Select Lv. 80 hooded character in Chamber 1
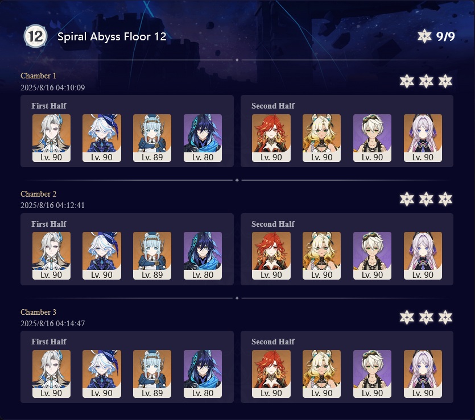The height and width of the screenshot is (420, 475). click(x=203, y=138)
